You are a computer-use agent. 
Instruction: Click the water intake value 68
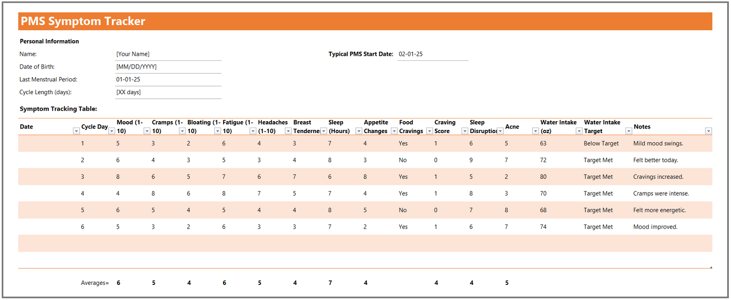pos(543,210)
